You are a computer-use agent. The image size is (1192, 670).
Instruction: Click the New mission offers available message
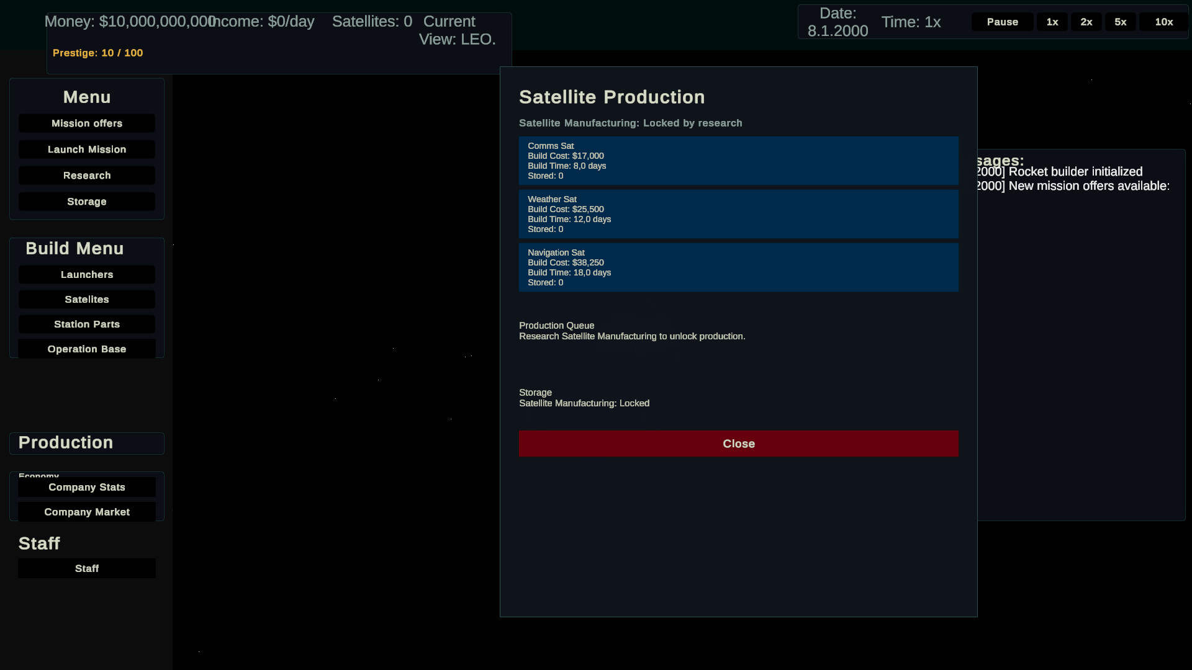[1073, 186]
